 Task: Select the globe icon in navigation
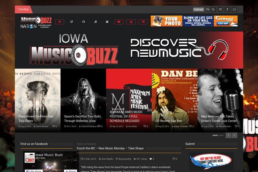coord(107,22)
